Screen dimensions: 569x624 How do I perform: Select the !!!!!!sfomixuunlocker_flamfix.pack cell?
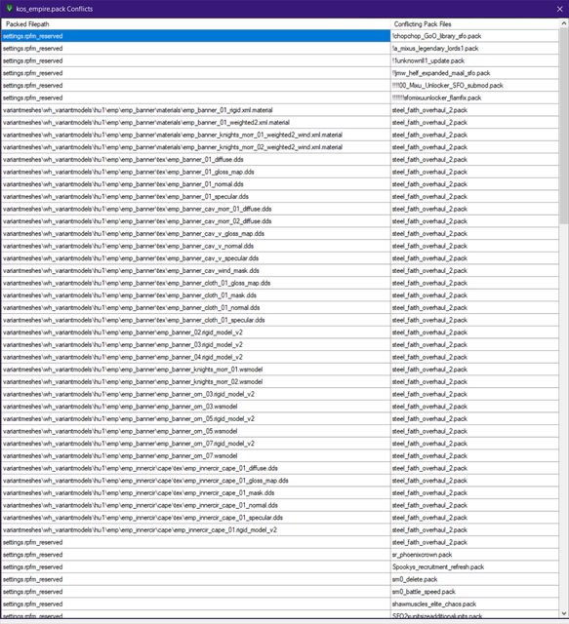[x=474, y=97]
